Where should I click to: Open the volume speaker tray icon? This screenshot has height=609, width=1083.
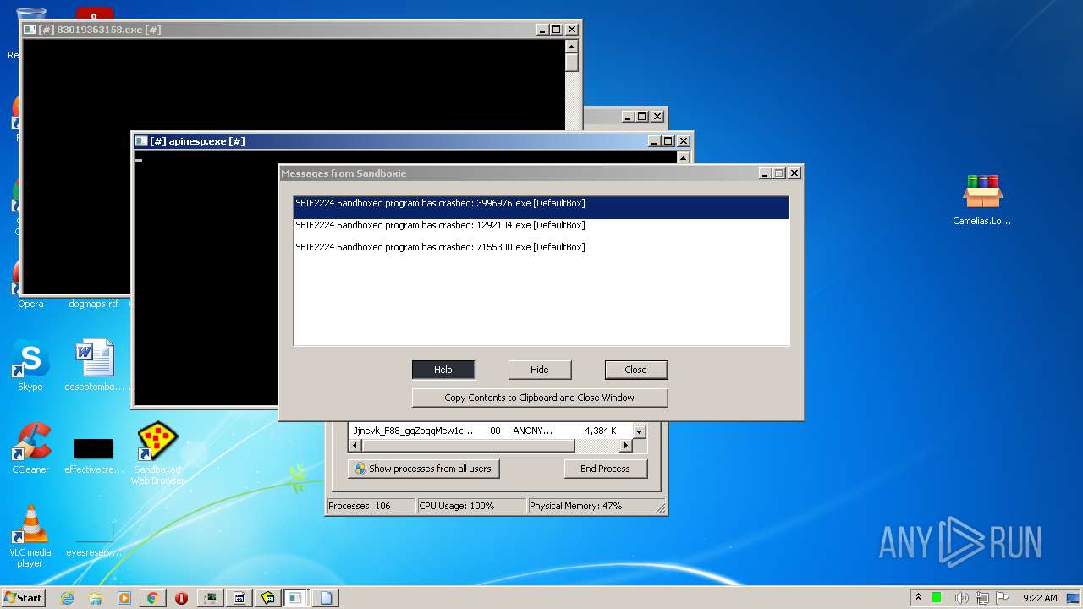(962, 598)
